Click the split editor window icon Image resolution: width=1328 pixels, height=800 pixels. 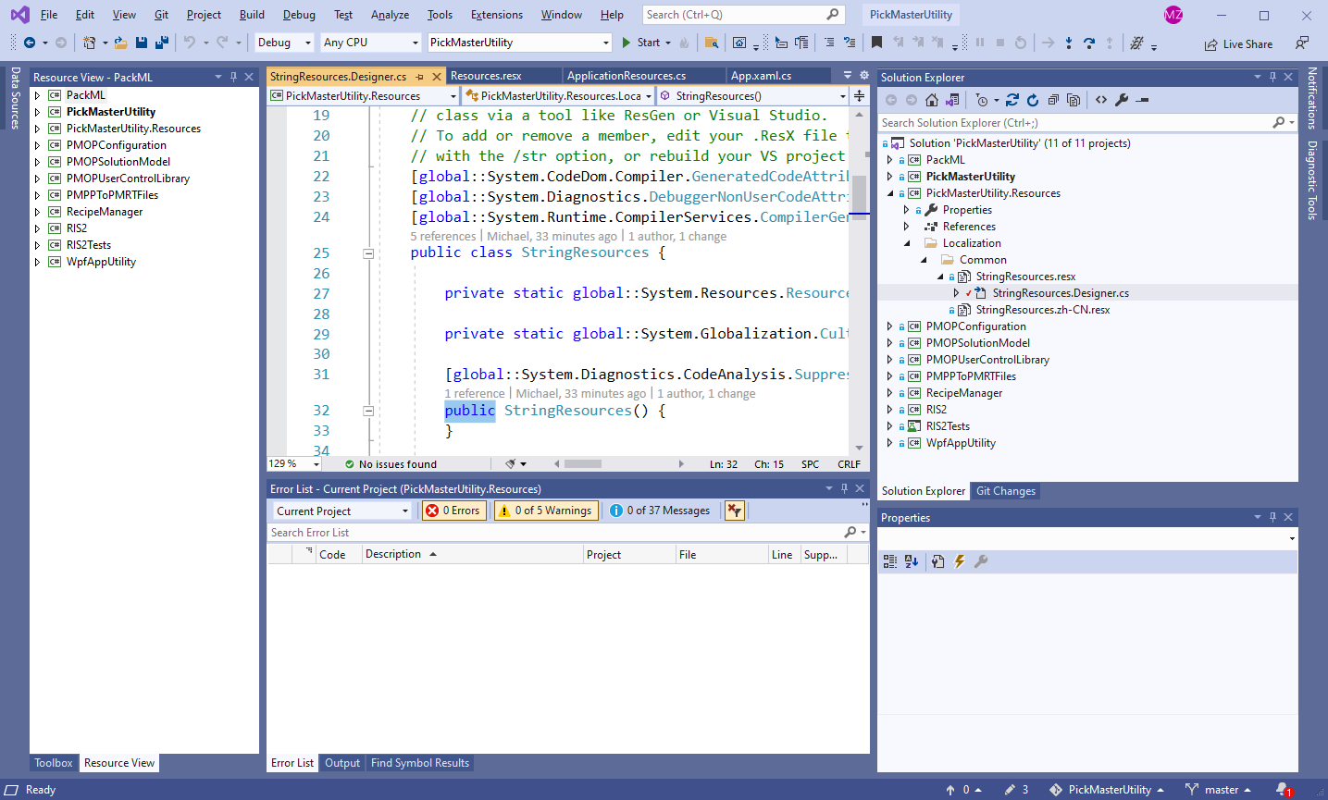pos(860,95)
